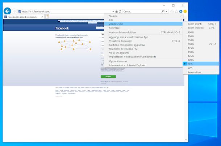Image resolution: width=221 pixels, height=146 pixels.
Task: Set zoom level to 200%
Action: 201,44
